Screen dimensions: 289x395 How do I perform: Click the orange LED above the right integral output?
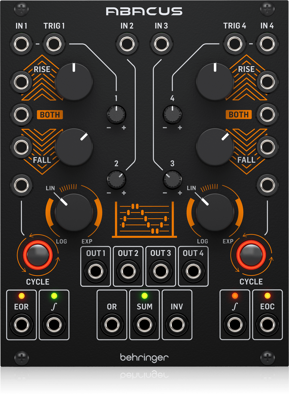pos(235,296)
